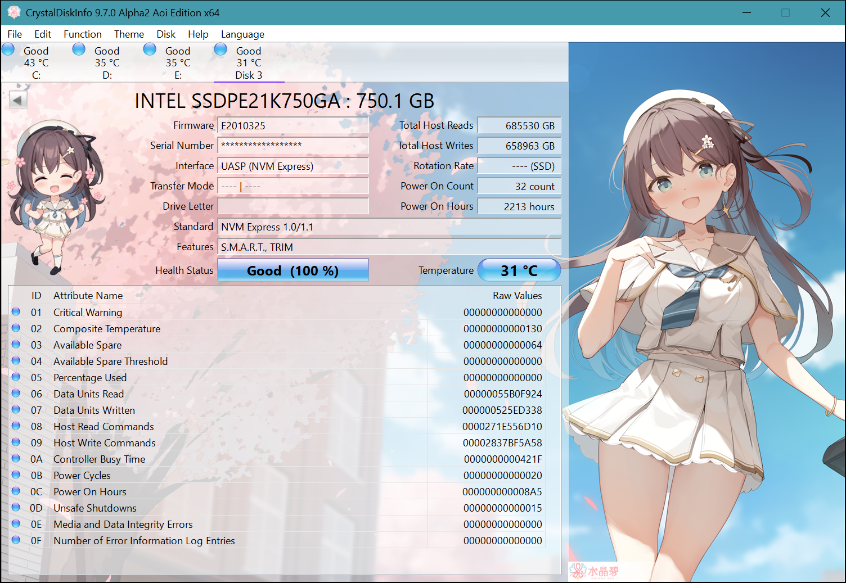Open the Theme menu

point(129,34)
